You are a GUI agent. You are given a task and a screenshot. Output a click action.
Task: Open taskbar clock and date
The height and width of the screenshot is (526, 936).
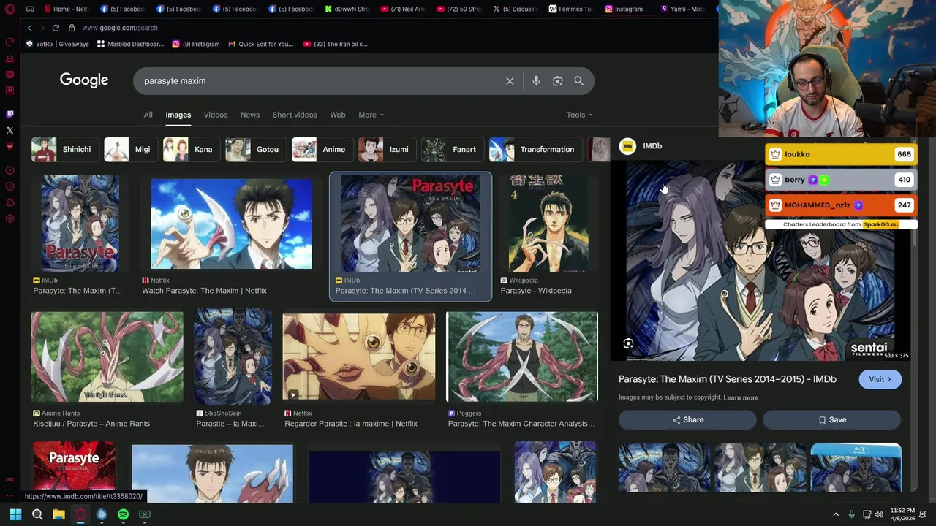point(902,514)
